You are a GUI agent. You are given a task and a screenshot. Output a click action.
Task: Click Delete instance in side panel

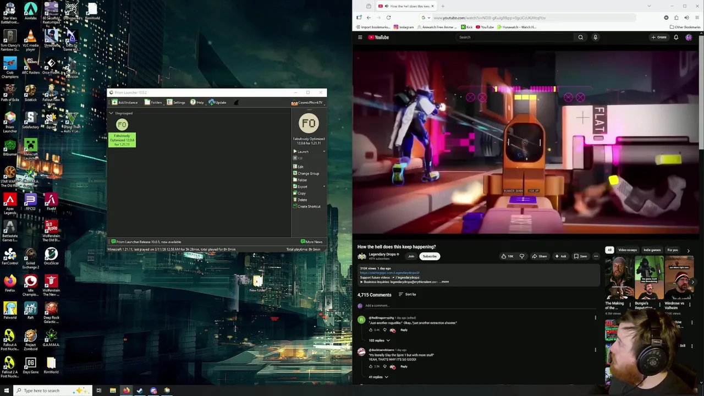click(300, 200)
